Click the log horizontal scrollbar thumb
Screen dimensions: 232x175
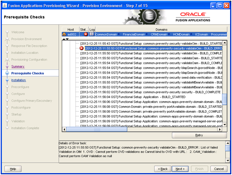[97, 129]
